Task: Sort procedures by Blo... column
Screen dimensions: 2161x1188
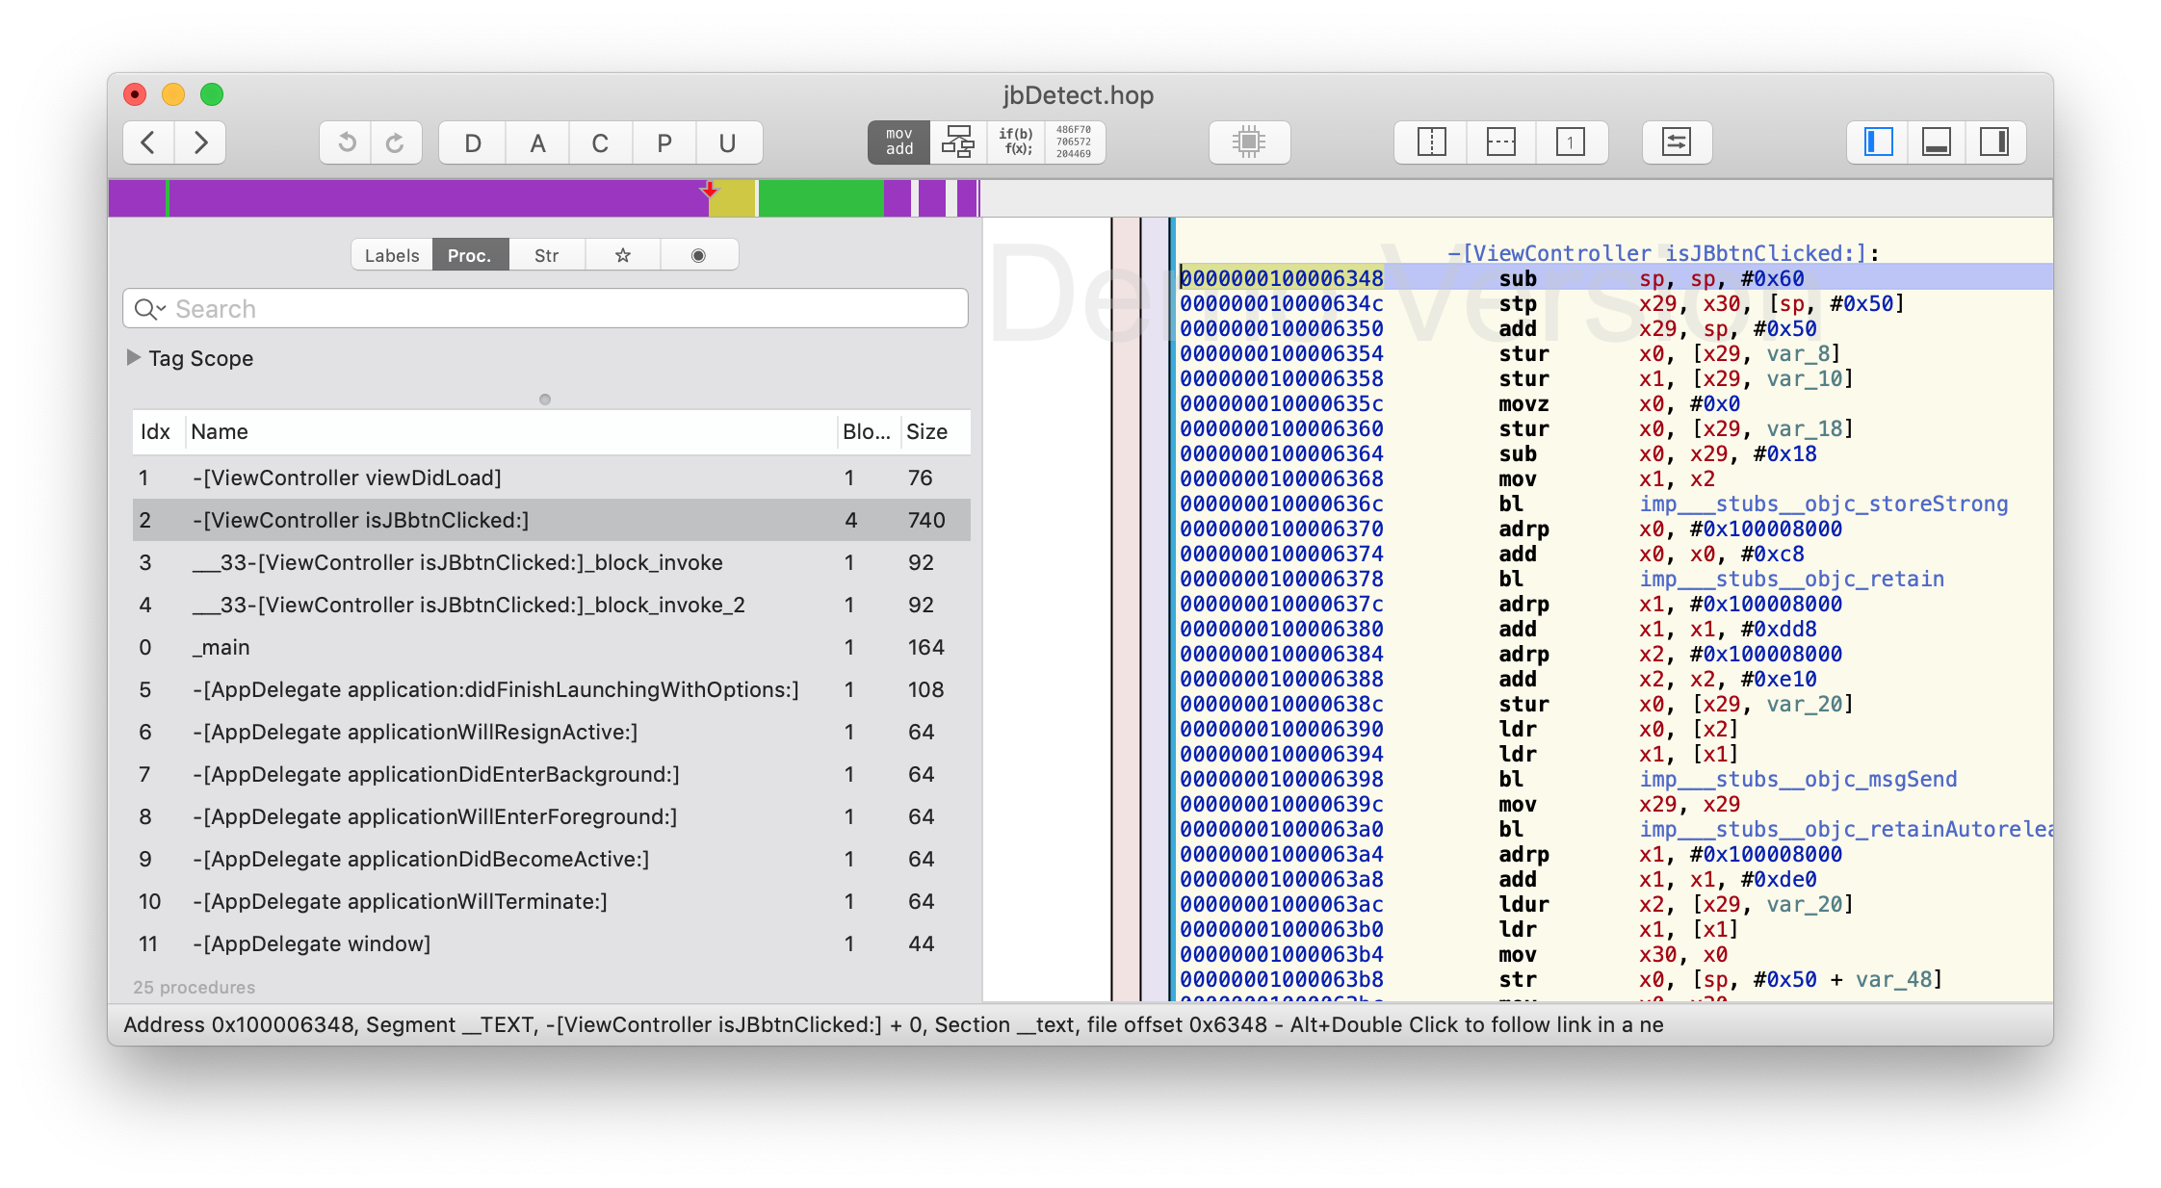Action: (x=867, y=432)
